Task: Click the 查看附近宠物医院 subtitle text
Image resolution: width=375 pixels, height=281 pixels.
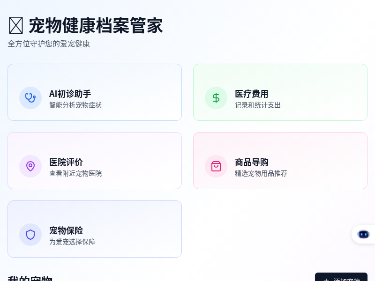Action: (x=75, y=174)
